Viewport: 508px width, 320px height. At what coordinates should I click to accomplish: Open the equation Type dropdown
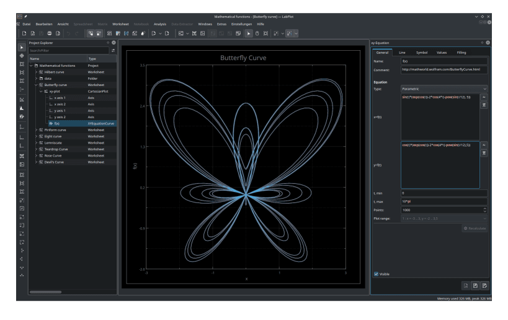click(x=444, y=89)
